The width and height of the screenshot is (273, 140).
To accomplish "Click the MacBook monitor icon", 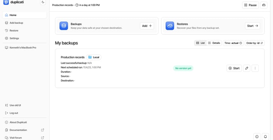I will (x=6, y=47).
